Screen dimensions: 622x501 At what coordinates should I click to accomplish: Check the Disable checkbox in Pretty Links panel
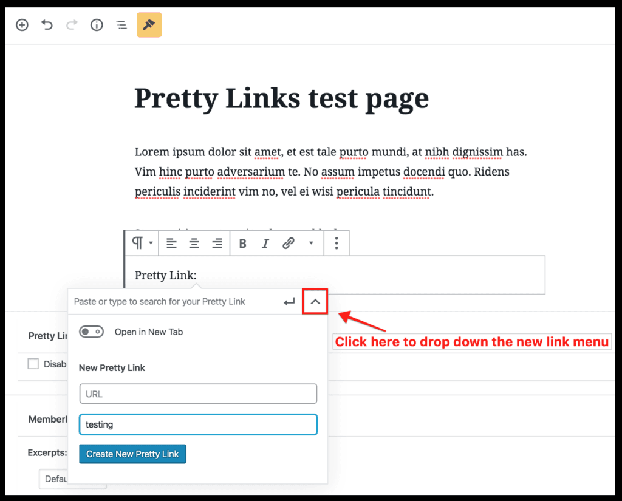click(33, 364)
